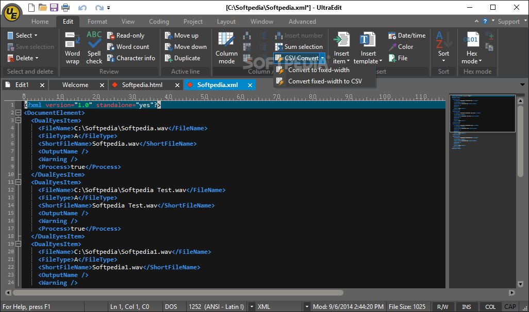
Task: Toggle COL column indicator in status bar
Action: pyautogui.click(x=490, y=307)
